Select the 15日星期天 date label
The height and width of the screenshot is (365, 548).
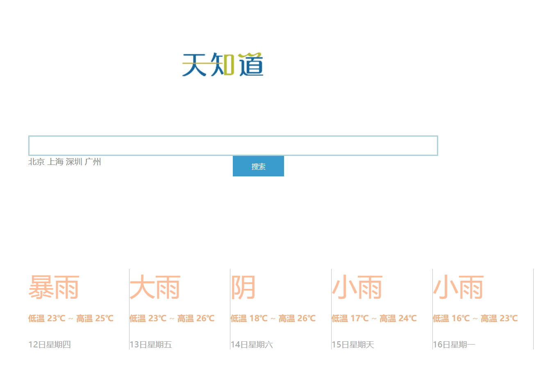point(353,345)
